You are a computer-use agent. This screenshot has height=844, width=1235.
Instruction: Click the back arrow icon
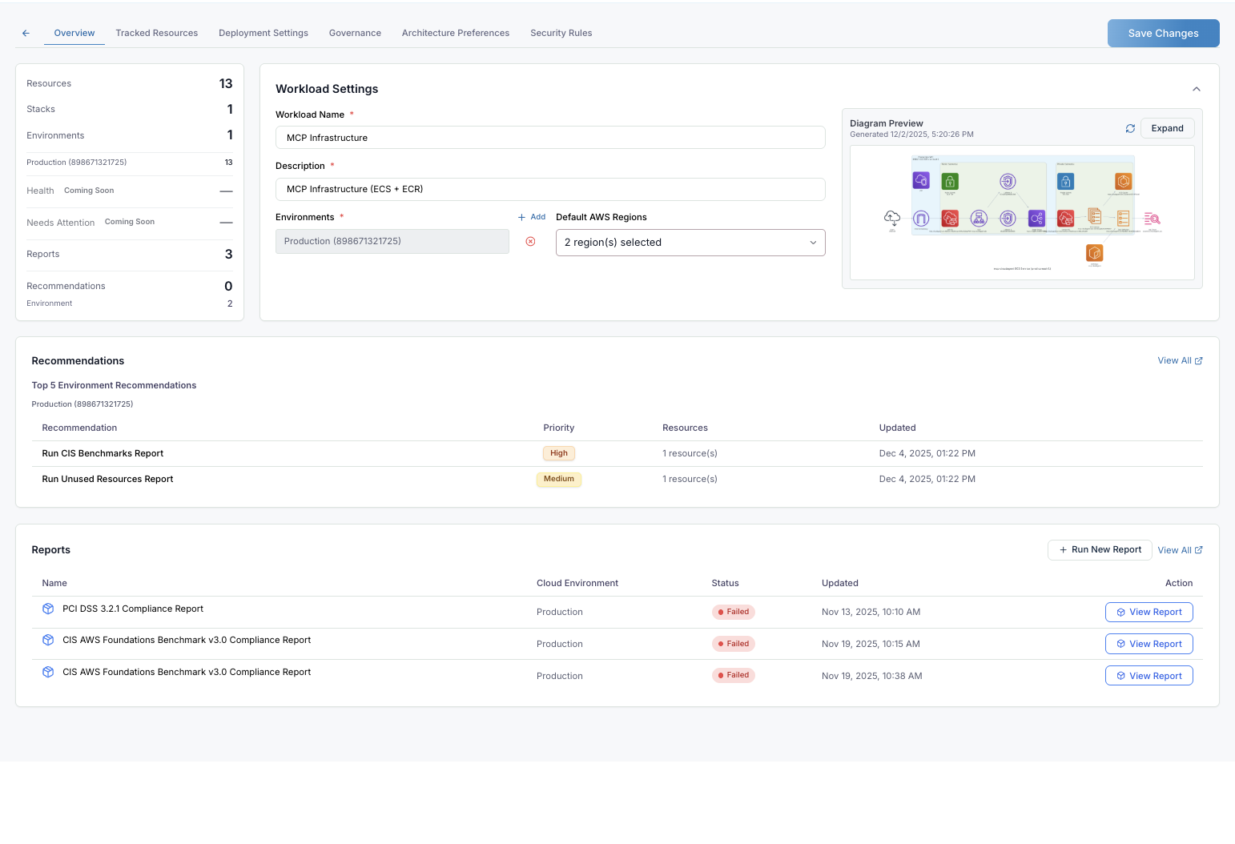pos(26,33)
